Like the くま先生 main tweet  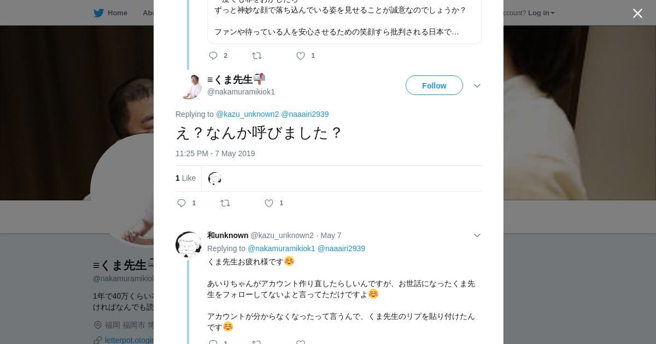click(x=269, y=203)
